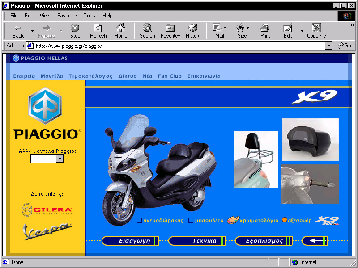This screenshot has width=358, height=268.
Task: Print the current page
Action: (x=265, y=31)
